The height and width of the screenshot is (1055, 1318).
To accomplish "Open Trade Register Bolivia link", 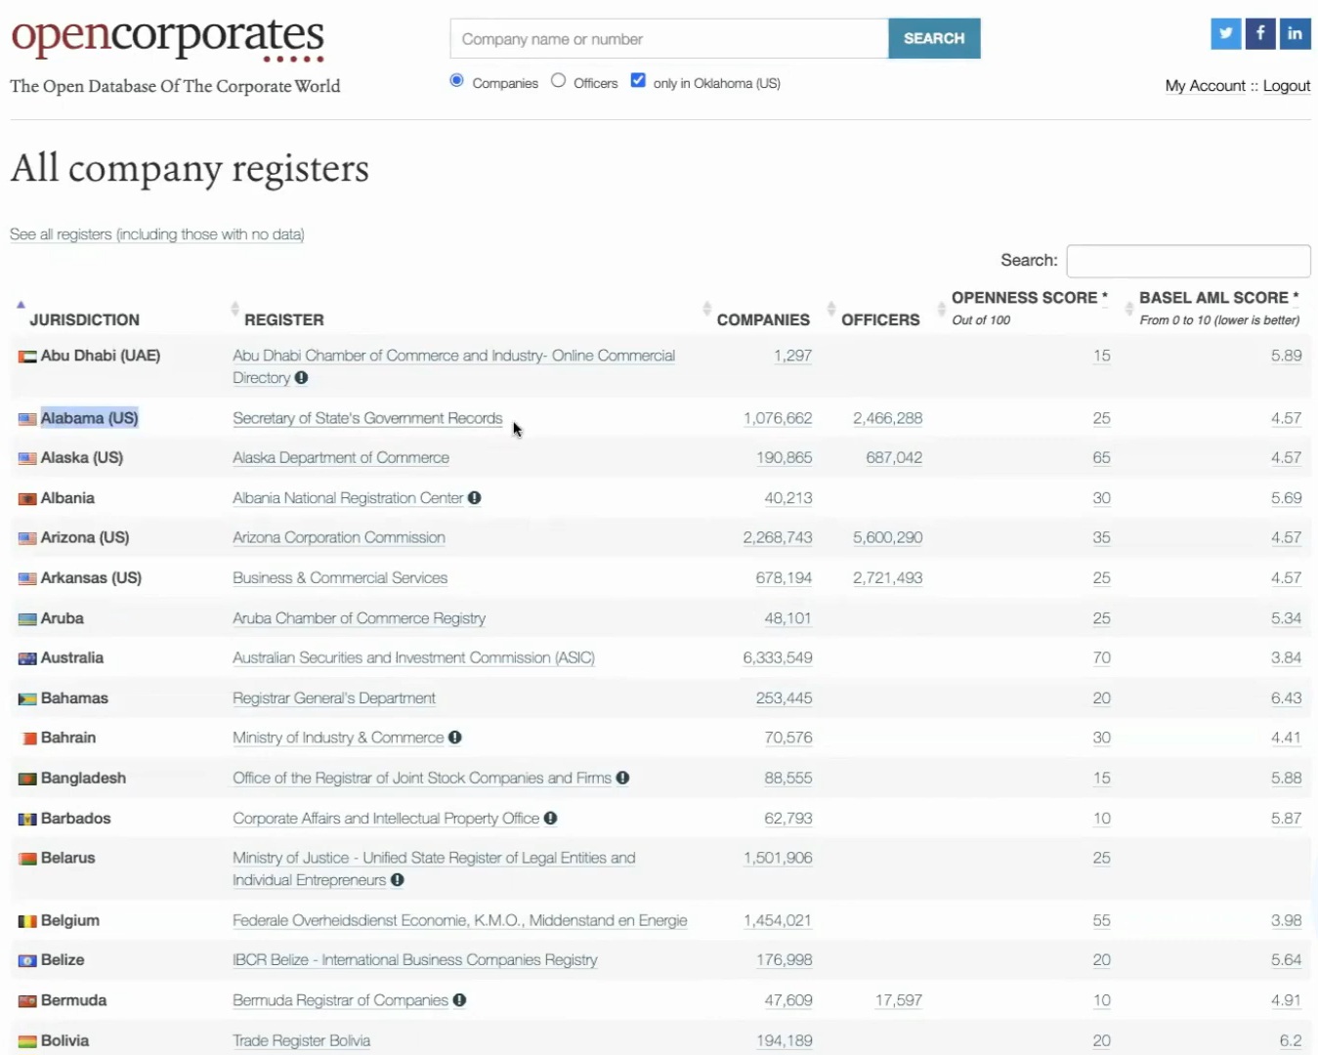I will [301, 1040].
